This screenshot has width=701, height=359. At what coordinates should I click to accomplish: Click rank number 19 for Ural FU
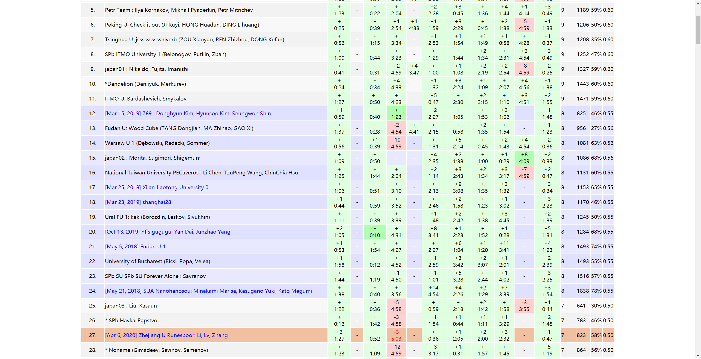[93, 217]
